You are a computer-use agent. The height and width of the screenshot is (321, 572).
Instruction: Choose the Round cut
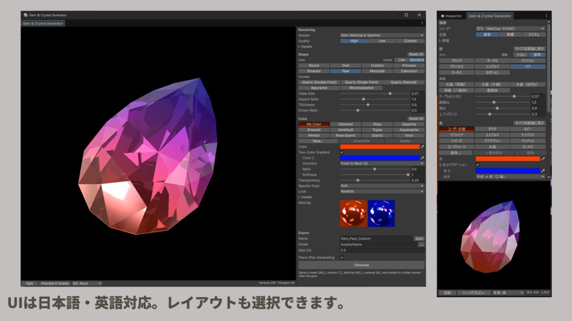coord(314,66)
